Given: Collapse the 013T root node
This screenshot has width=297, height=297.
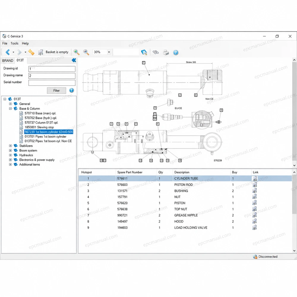Looking at the screenshot, I should pyautogui.click(x=5, y=99).
